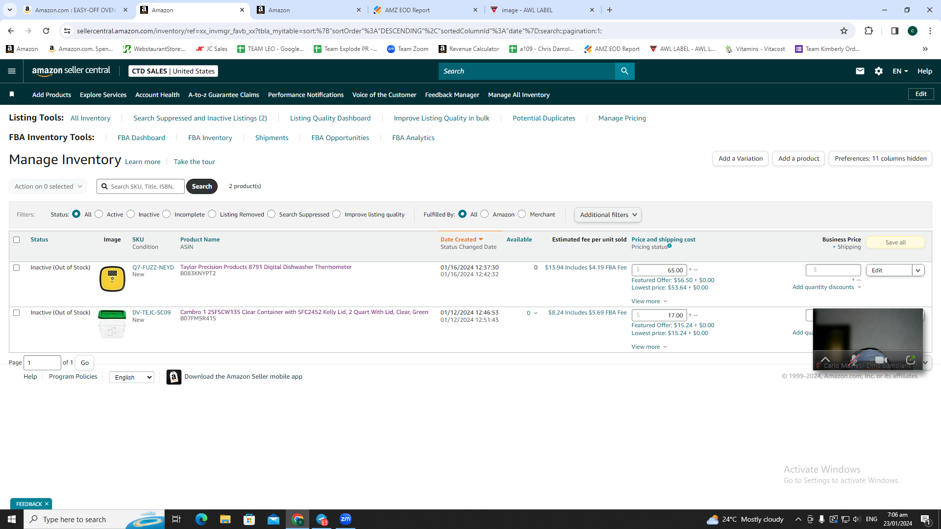Open the English language selector in footer

[131, 377]
